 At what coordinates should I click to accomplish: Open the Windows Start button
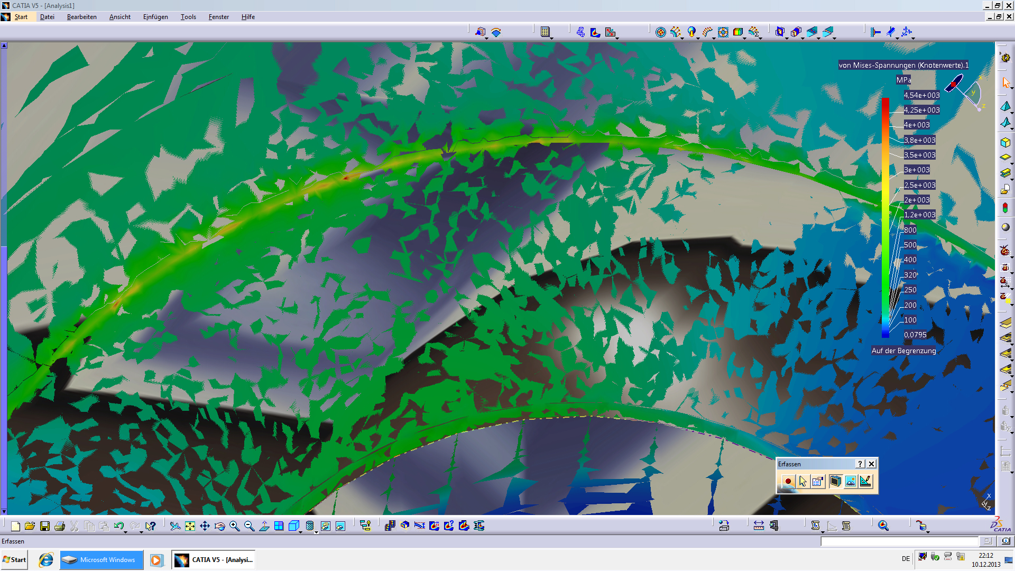(x=14, y=560)
